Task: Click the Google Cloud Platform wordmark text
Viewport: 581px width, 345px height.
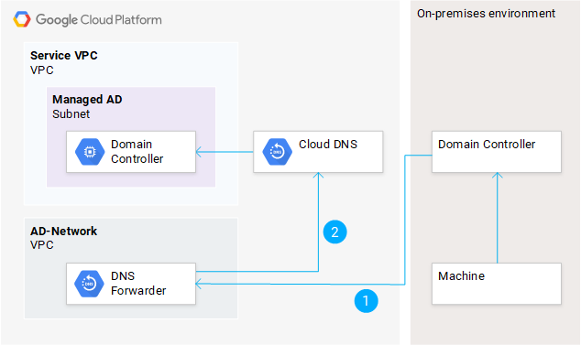Action: pos(99,19)
